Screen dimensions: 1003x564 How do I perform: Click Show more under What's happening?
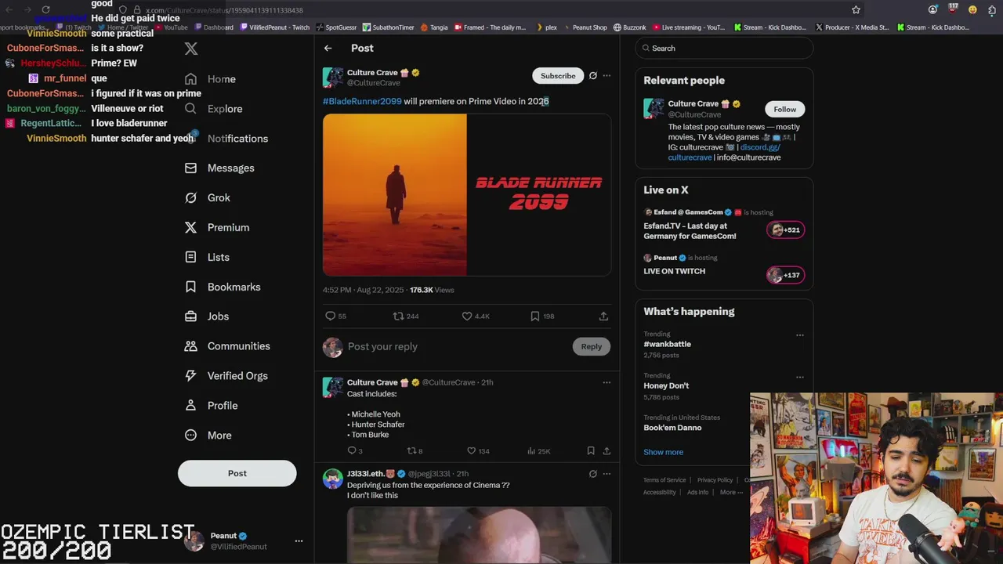click(x=664, y=452)
